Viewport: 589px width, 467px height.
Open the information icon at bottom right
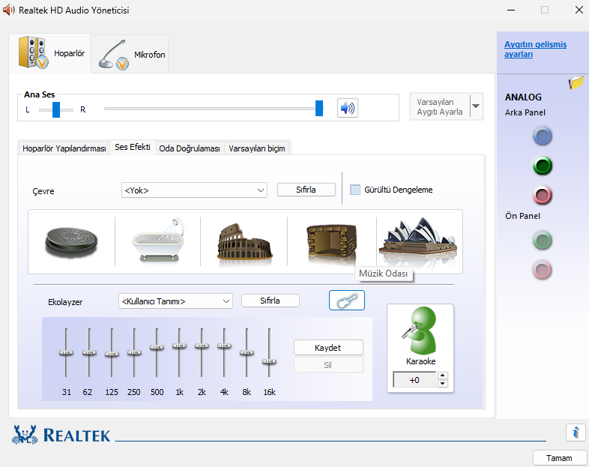(575, 433)
